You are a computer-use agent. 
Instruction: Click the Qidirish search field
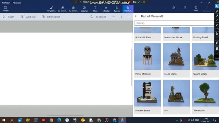click(174, 23)
